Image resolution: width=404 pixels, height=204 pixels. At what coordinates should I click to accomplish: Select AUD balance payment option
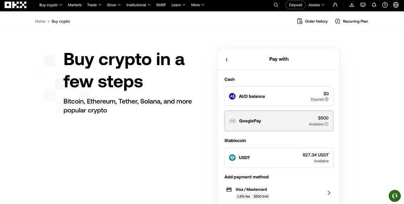(x=279, y=96)
